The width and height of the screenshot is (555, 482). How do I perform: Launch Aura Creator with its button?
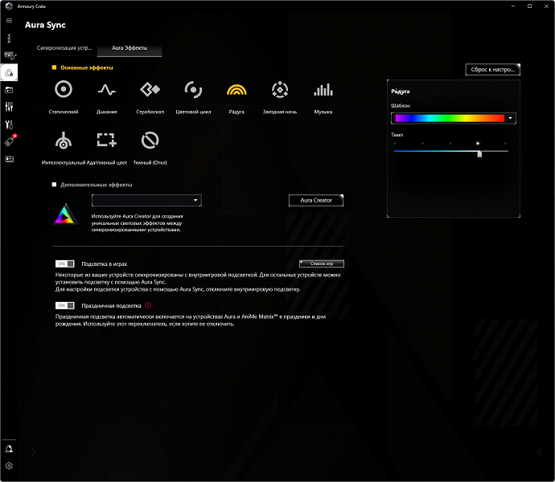click(x=315, y=200)
